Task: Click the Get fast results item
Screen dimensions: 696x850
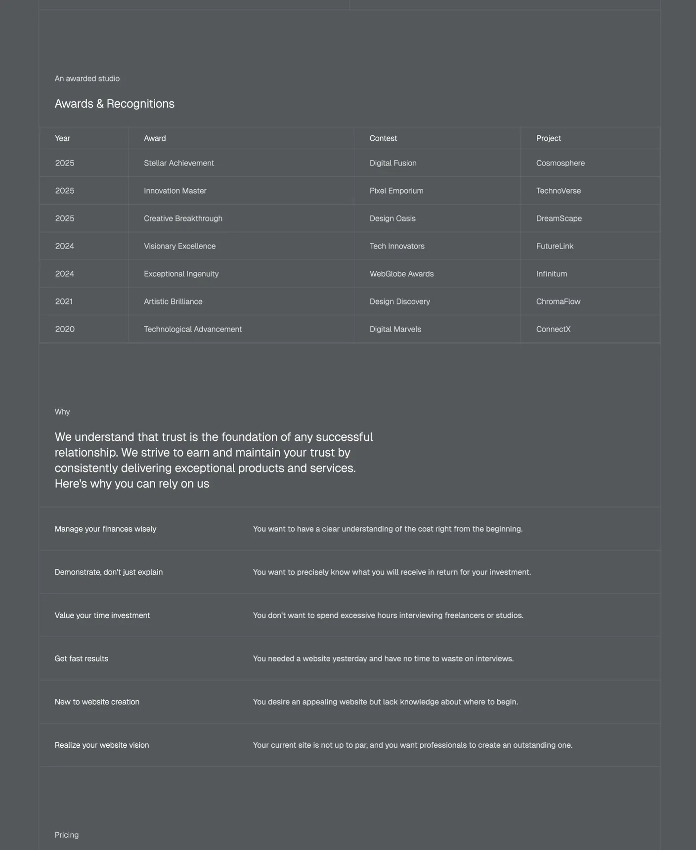Action: tap(81, 659)
